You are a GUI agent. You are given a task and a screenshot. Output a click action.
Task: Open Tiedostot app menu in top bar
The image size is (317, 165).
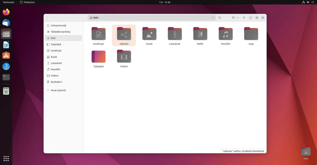click(x=27, y=2)
